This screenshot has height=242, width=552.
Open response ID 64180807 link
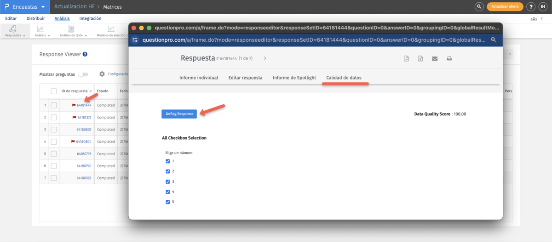pos(84,129)
